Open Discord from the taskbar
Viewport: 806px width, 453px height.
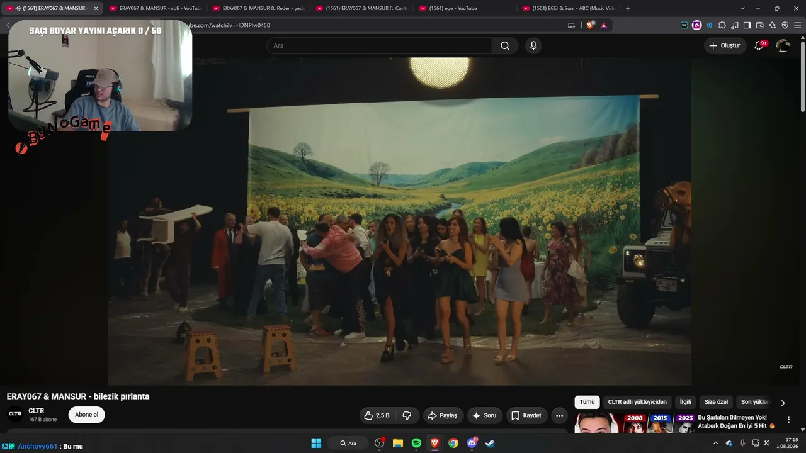coord(472,443)
